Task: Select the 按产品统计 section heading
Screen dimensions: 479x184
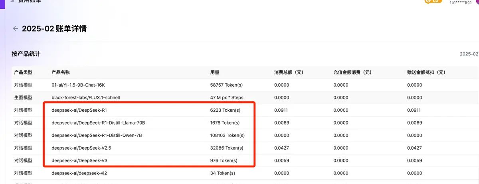Action: pos(26,54)
